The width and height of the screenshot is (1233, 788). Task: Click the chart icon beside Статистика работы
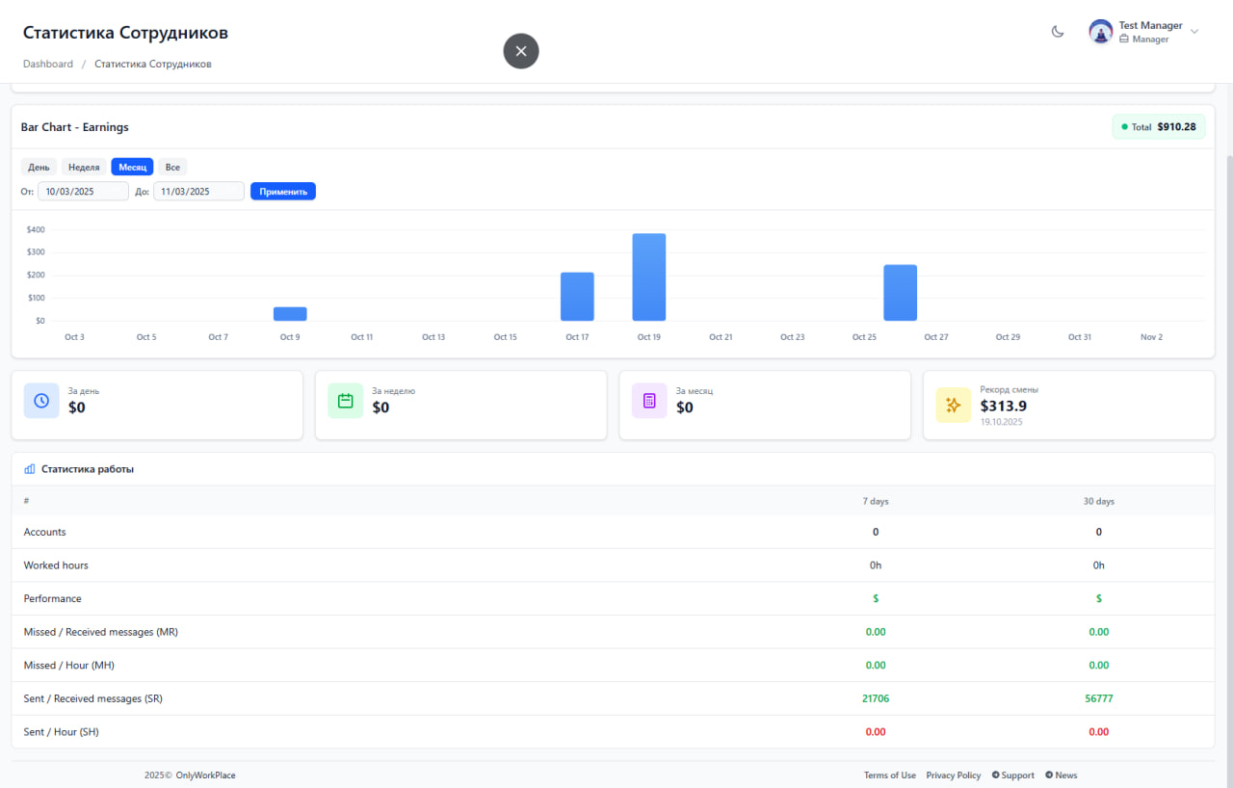[29, 468]
